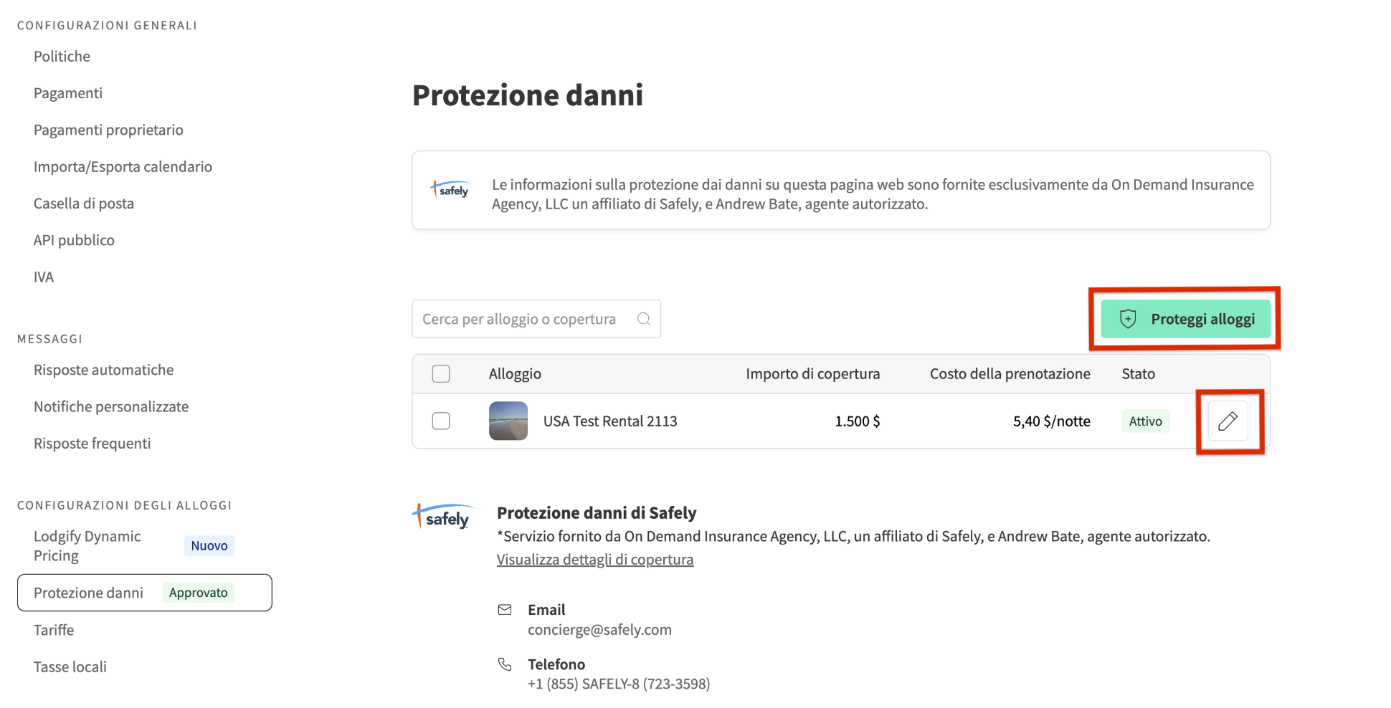Screen dimensions: 1391x708
Task: Check the select-all checkbox in the table header
Action: [x=441, y=373]
